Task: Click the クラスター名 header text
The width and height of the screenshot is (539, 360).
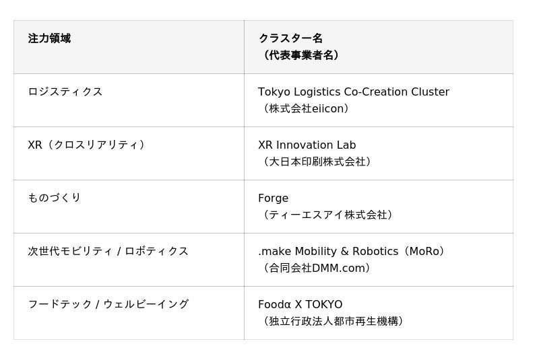Action: (x=290, y=38)
